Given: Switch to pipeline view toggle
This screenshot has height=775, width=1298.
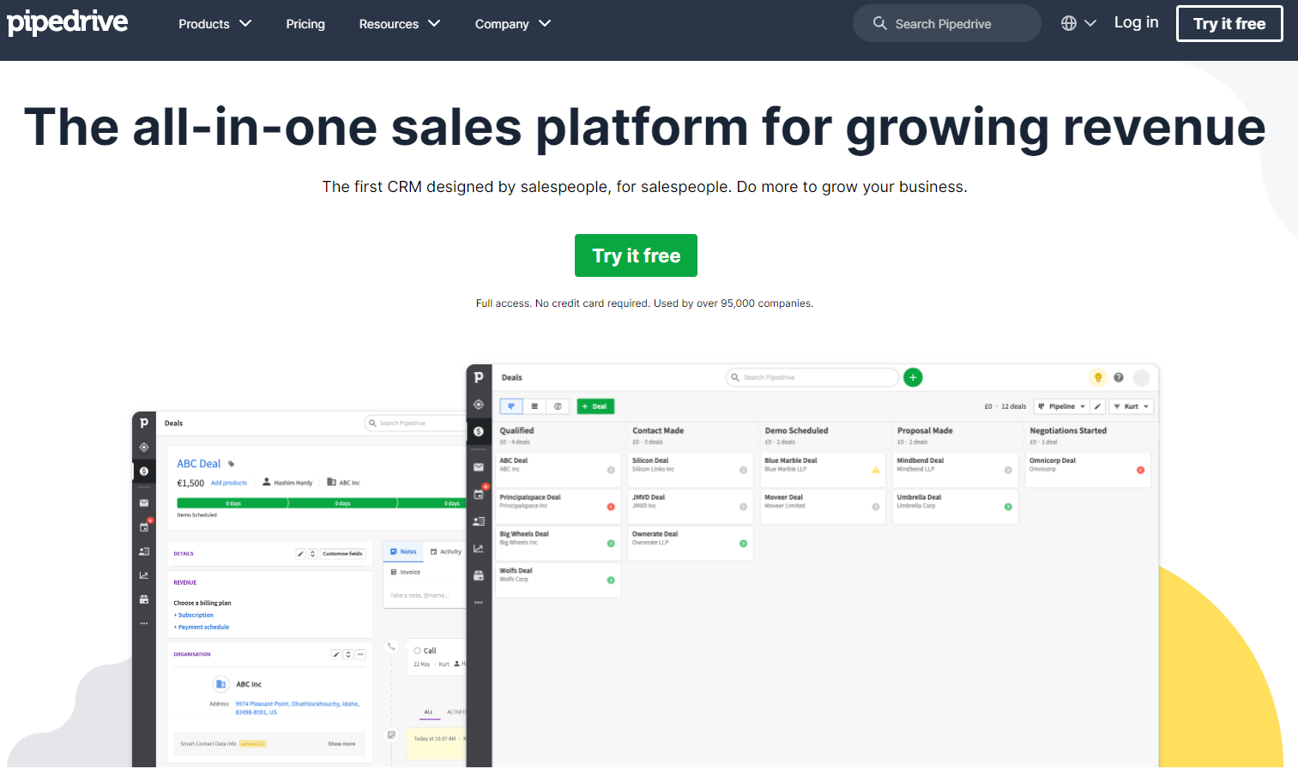Looking at the screenshot, I should click(511, 406).
